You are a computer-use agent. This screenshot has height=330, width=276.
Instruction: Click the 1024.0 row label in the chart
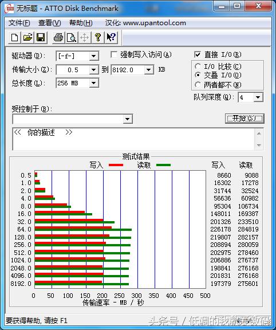pyautogui.click(x=21, y=260)
